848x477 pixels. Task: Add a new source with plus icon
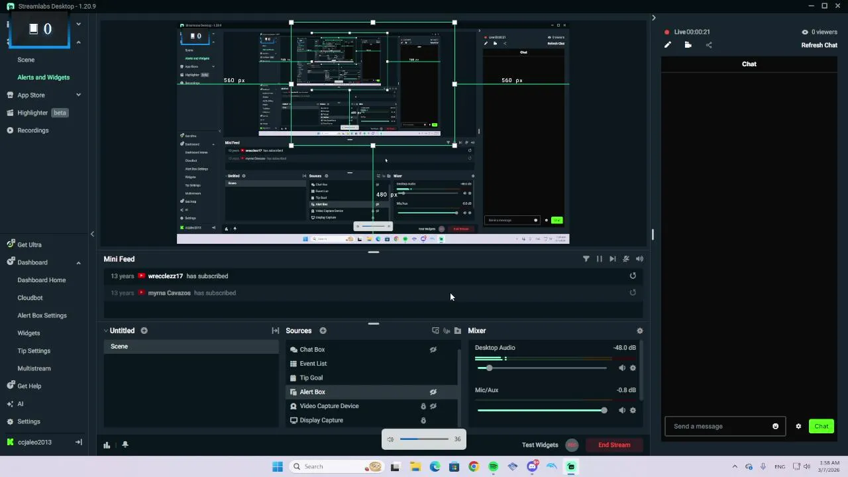pyautogui.click(x=323, y=331)
